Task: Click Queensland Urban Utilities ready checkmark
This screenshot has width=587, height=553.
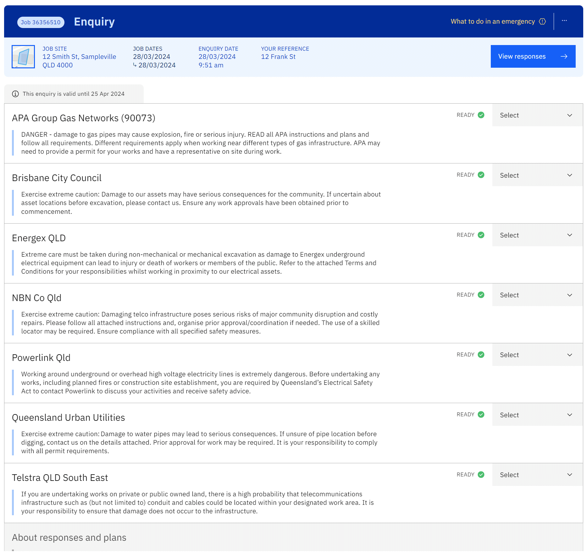Action: point(481,414)
